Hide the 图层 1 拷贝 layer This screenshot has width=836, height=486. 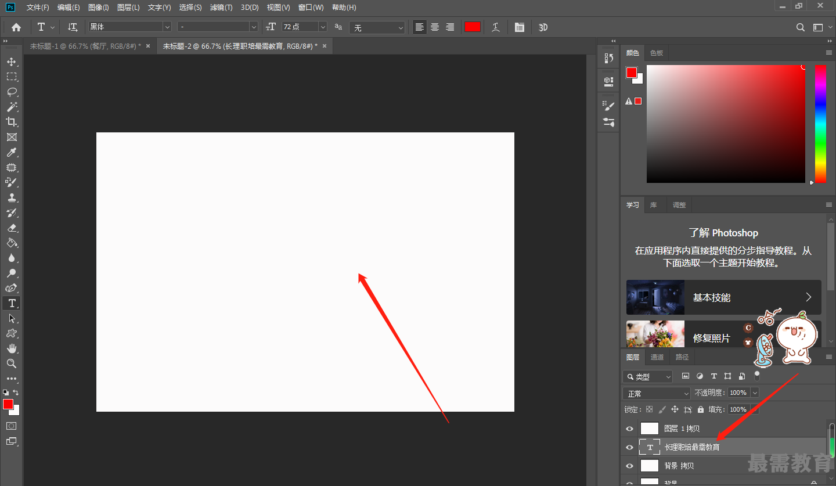[629, 429]
